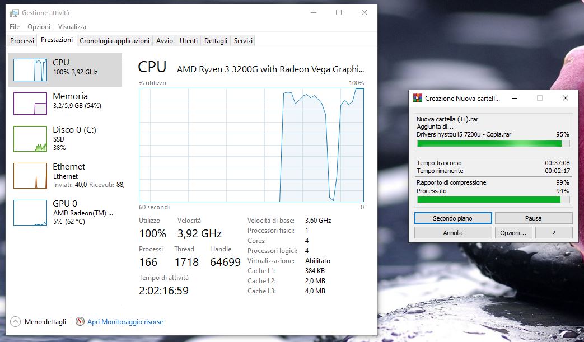Select the Disco 0 (C:) graph thumbnail
The height and width of the screenshot is (342, 584).
coord(30,139)
